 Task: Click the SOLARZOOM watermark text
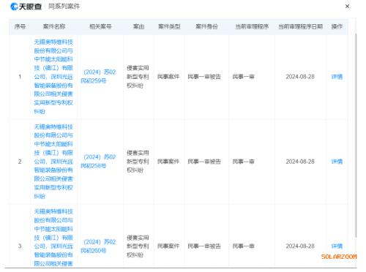[339, 257]
